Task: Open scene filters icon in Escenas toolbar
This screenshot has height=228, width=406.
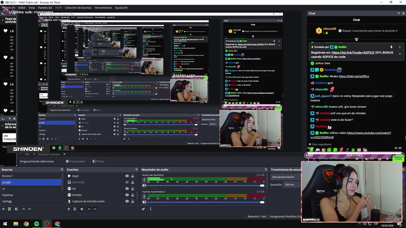Action: tap(16, 209)
